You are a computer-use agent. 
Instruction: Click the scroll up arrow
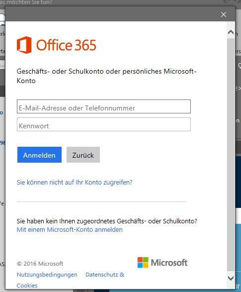pos(231,33)
